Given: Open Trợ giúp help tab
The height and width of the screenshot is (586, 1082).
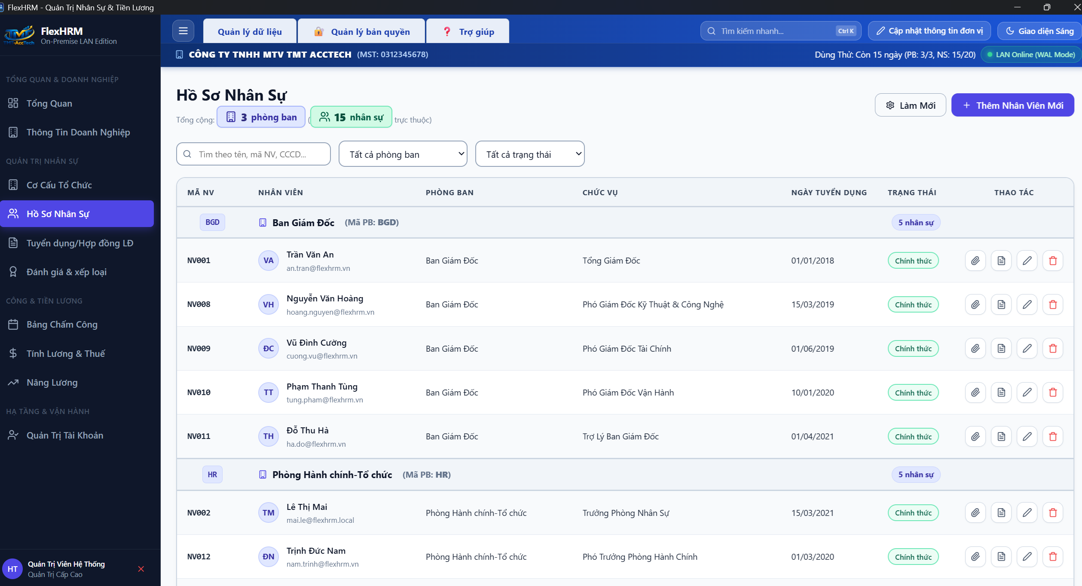Looking at the screenshot, I should pyautogui.click(x=468, y=31).
